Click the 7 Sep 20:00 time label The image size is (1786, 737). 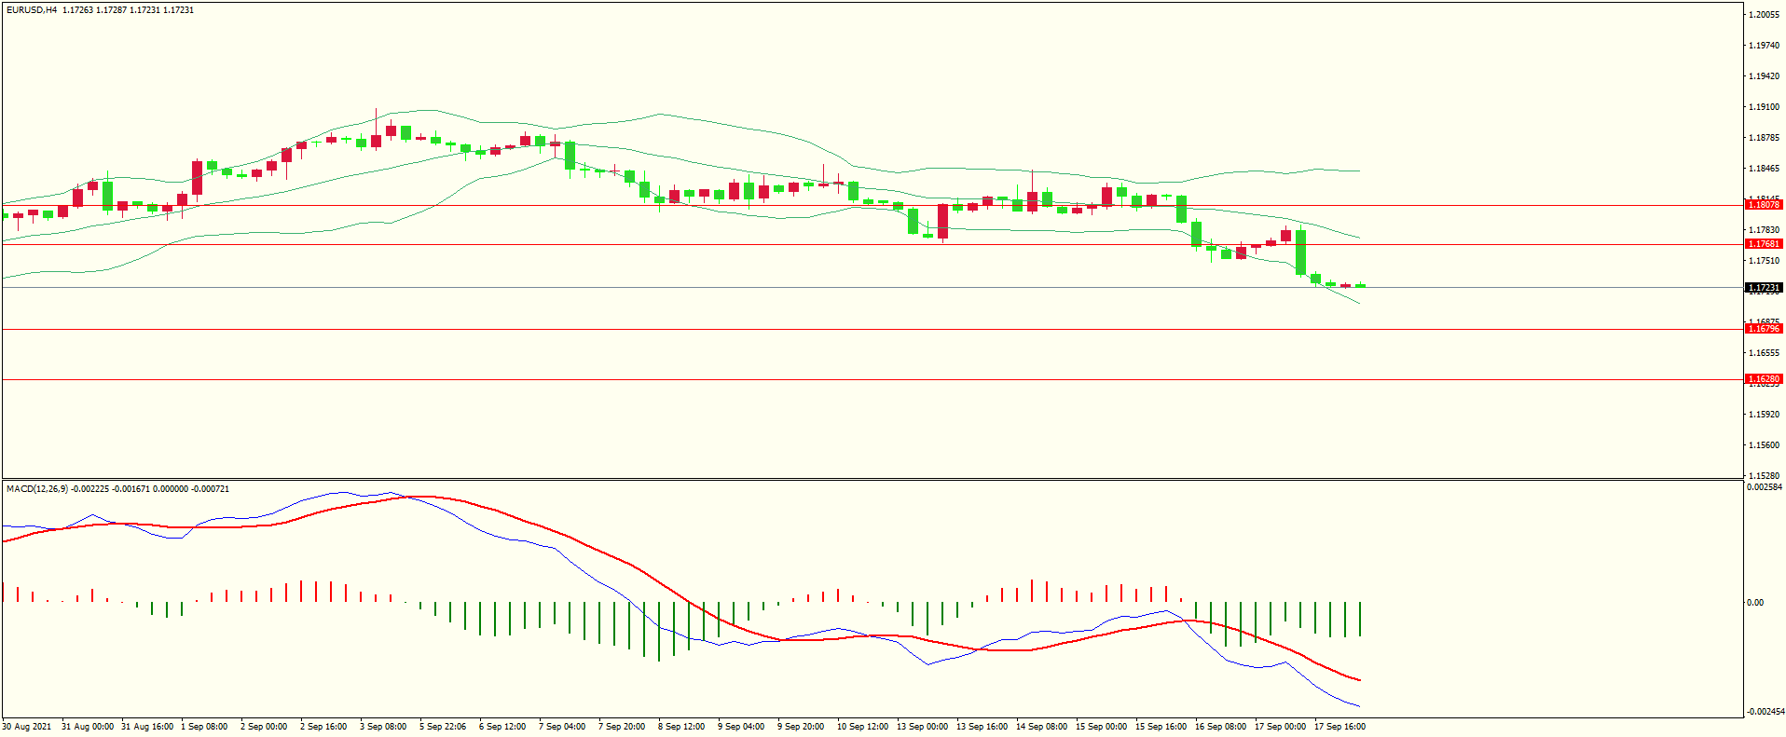tap(622, 727)
